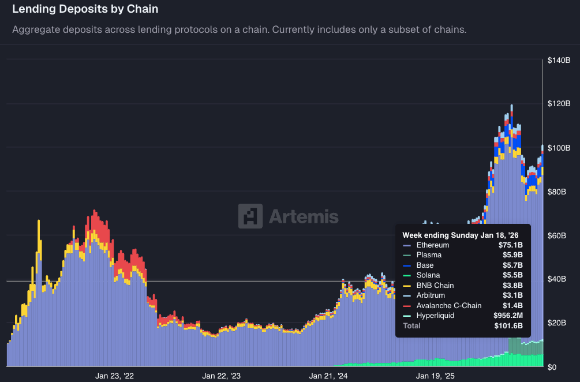Viewport: 580px width, 382px height.
Task: Click the Hyperliquid label in the tooltip
Action: (x=435, y=316)
